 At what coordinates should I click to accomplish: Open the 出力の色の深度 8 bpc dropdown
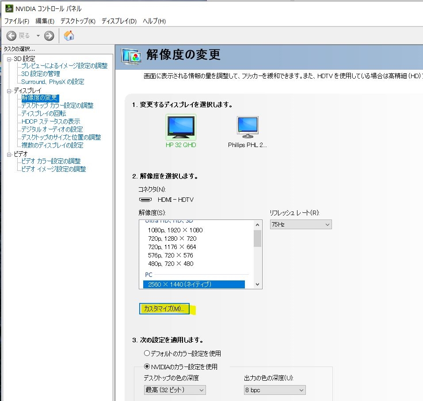275,390
